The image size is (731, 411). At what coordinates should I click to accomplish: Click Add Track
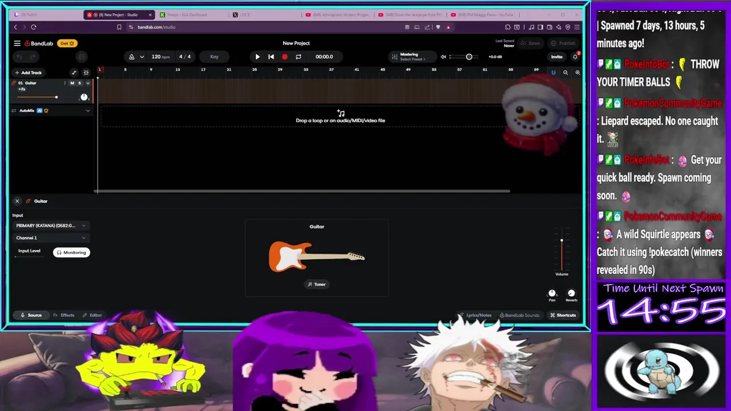coord(29,72)
